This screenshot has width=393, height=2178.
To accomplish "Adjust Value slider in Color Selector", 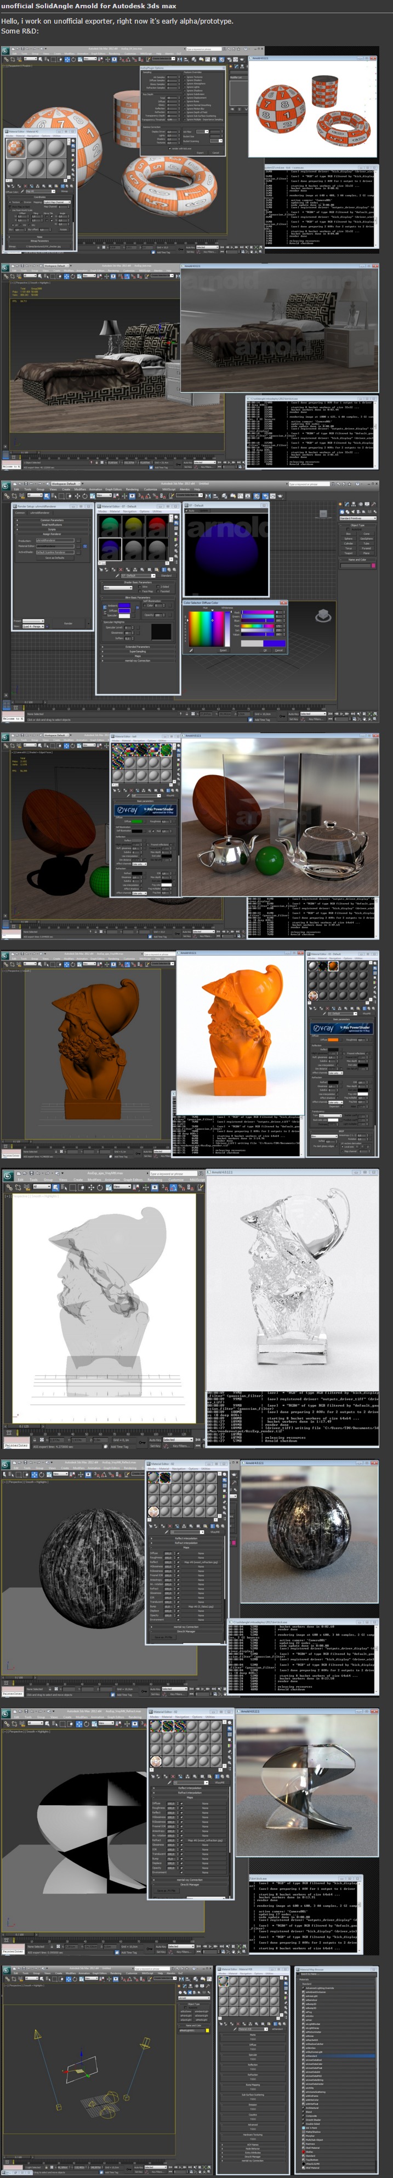I will [x=258, y=635].
